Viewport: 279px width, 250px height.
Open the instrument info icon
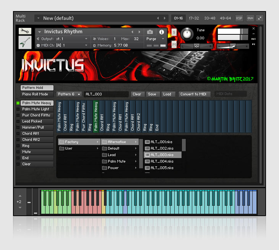click(162, 32)
